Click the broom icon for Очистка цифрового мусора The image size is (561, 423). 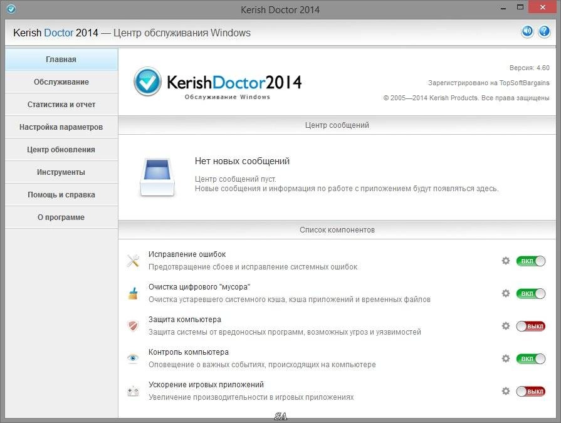point(133,293)
